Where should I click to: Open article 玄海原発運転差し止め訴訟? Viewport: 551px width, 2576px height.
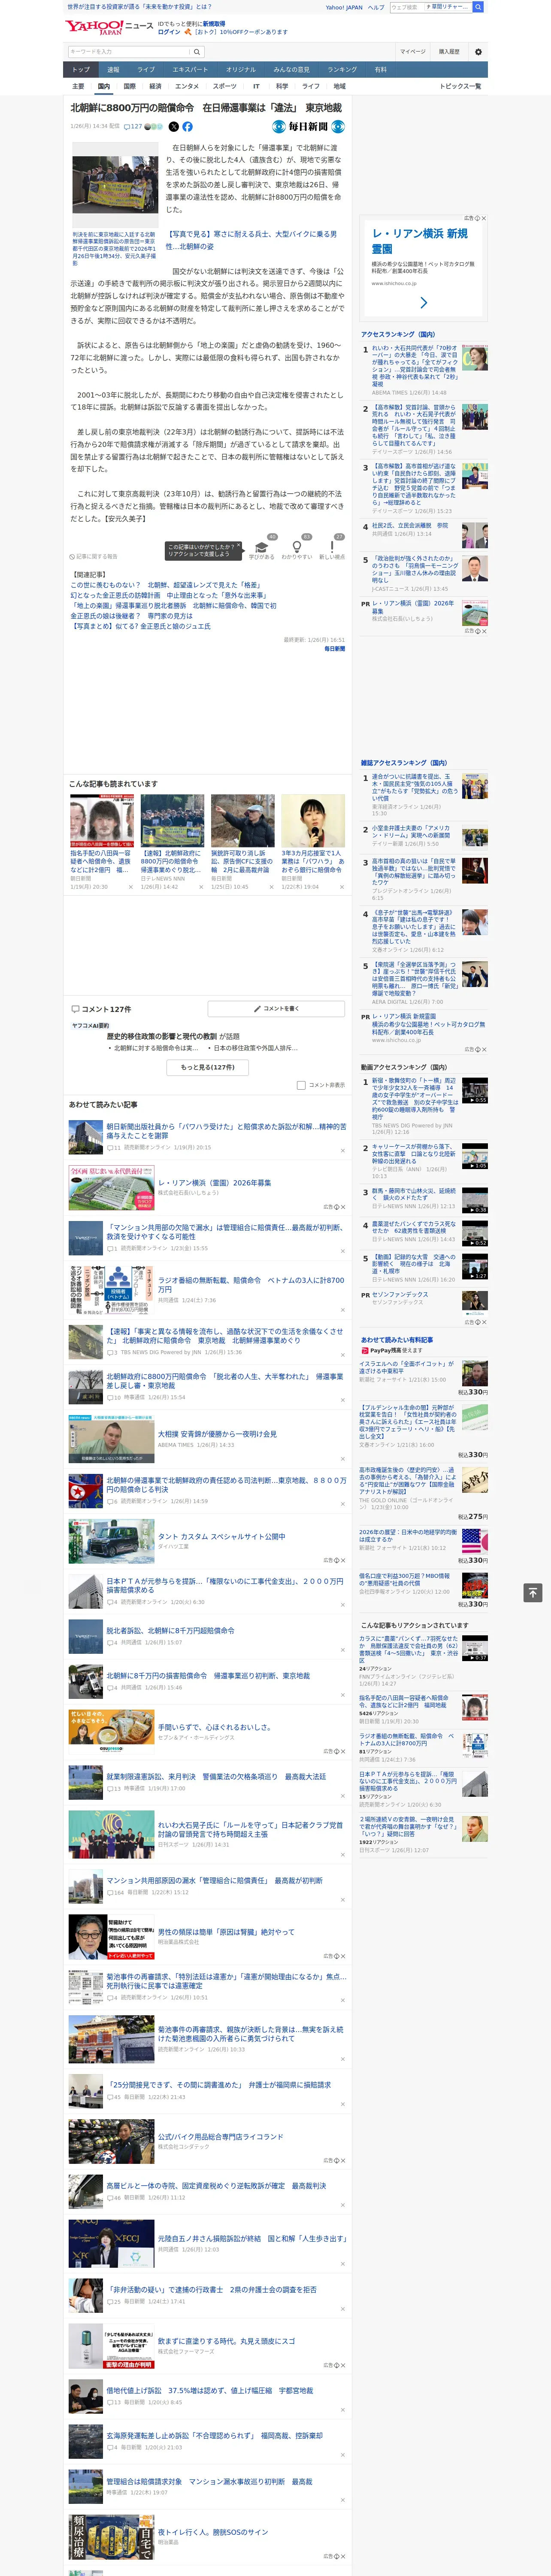point(215,2435)
